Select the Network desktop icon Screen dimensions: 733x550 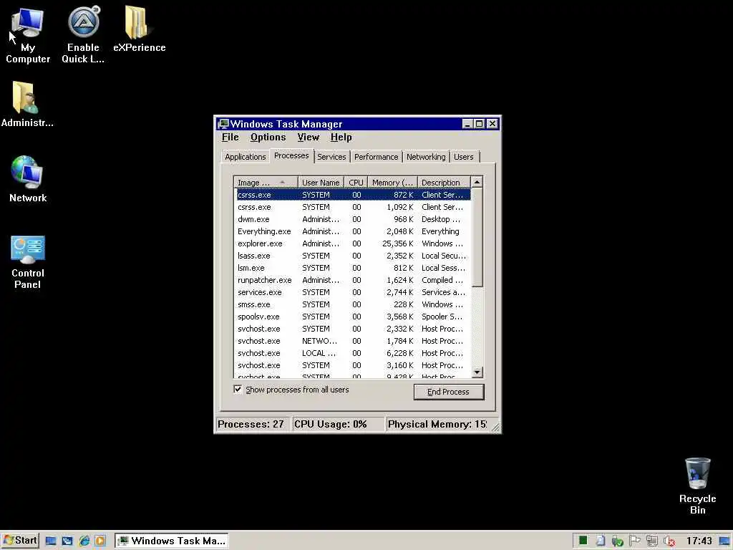tap(28, 179)
